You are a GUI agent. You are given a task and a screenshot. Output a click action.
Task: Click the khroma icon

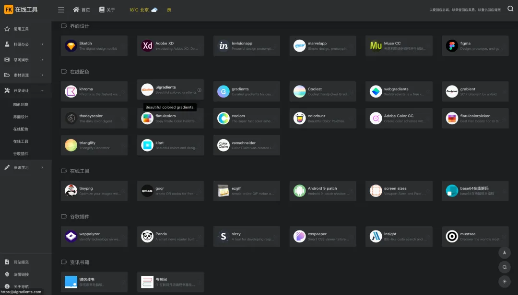tap(71, 91)
